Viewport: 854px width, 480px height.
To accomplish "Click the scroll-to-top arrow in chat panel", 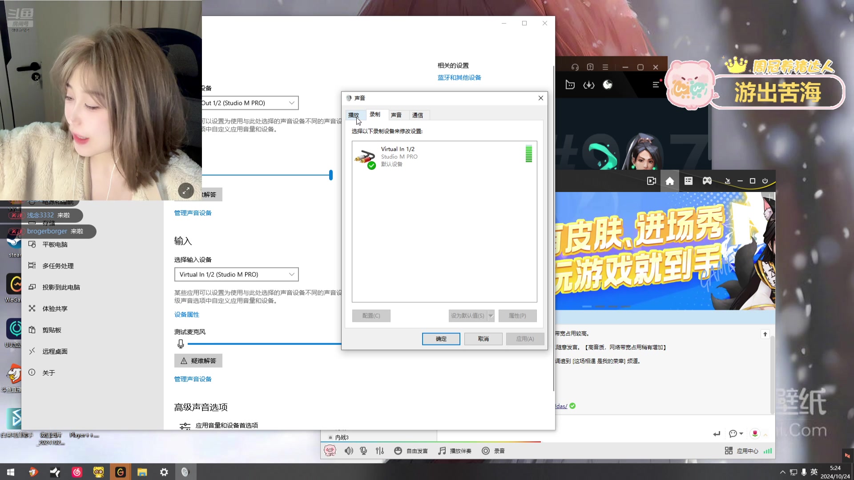I will [x=765, y=334].
